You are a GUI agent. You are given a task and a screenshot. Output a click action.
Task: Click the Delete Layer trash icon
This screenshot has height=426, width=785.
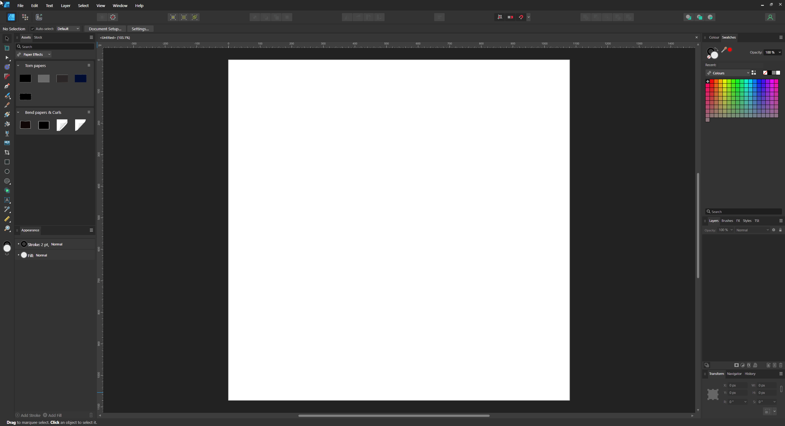pos(781,365)
